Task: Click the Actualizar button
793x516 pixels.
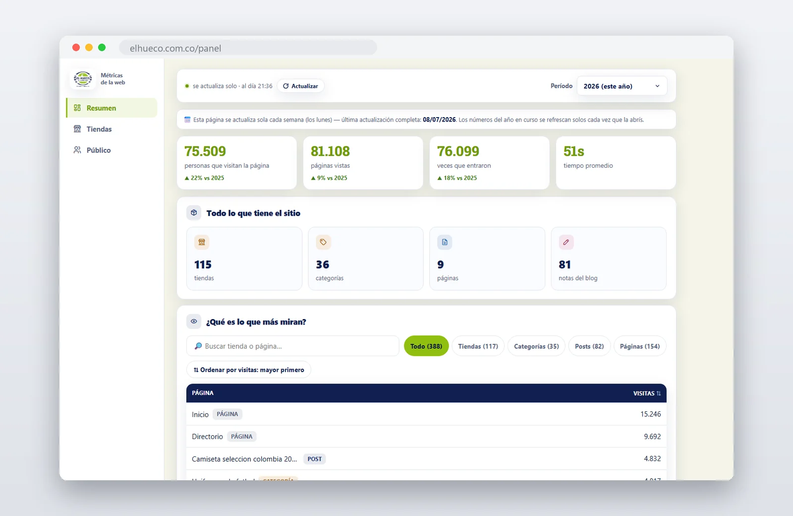Action: 300,86
